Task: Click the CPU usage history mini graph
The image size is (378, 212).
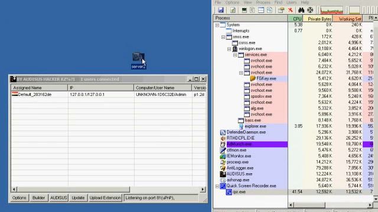Action: (x=332, y=10)
